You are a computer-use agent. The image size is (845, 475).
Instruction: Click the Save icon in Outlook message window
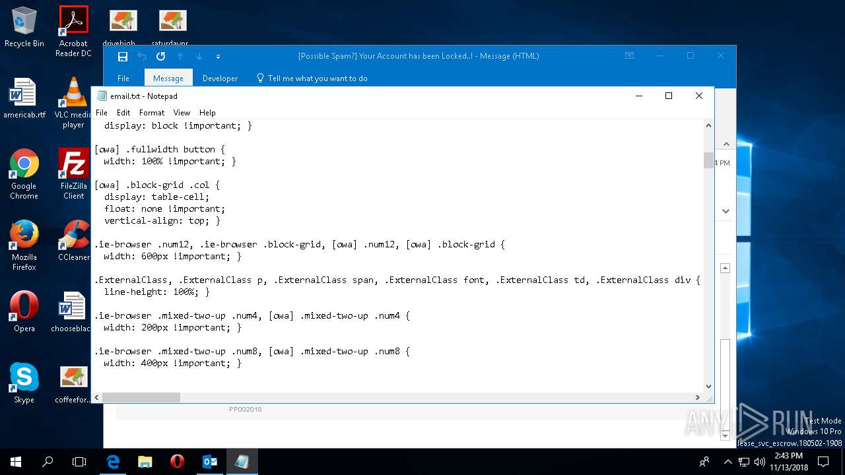coord(122,56)
